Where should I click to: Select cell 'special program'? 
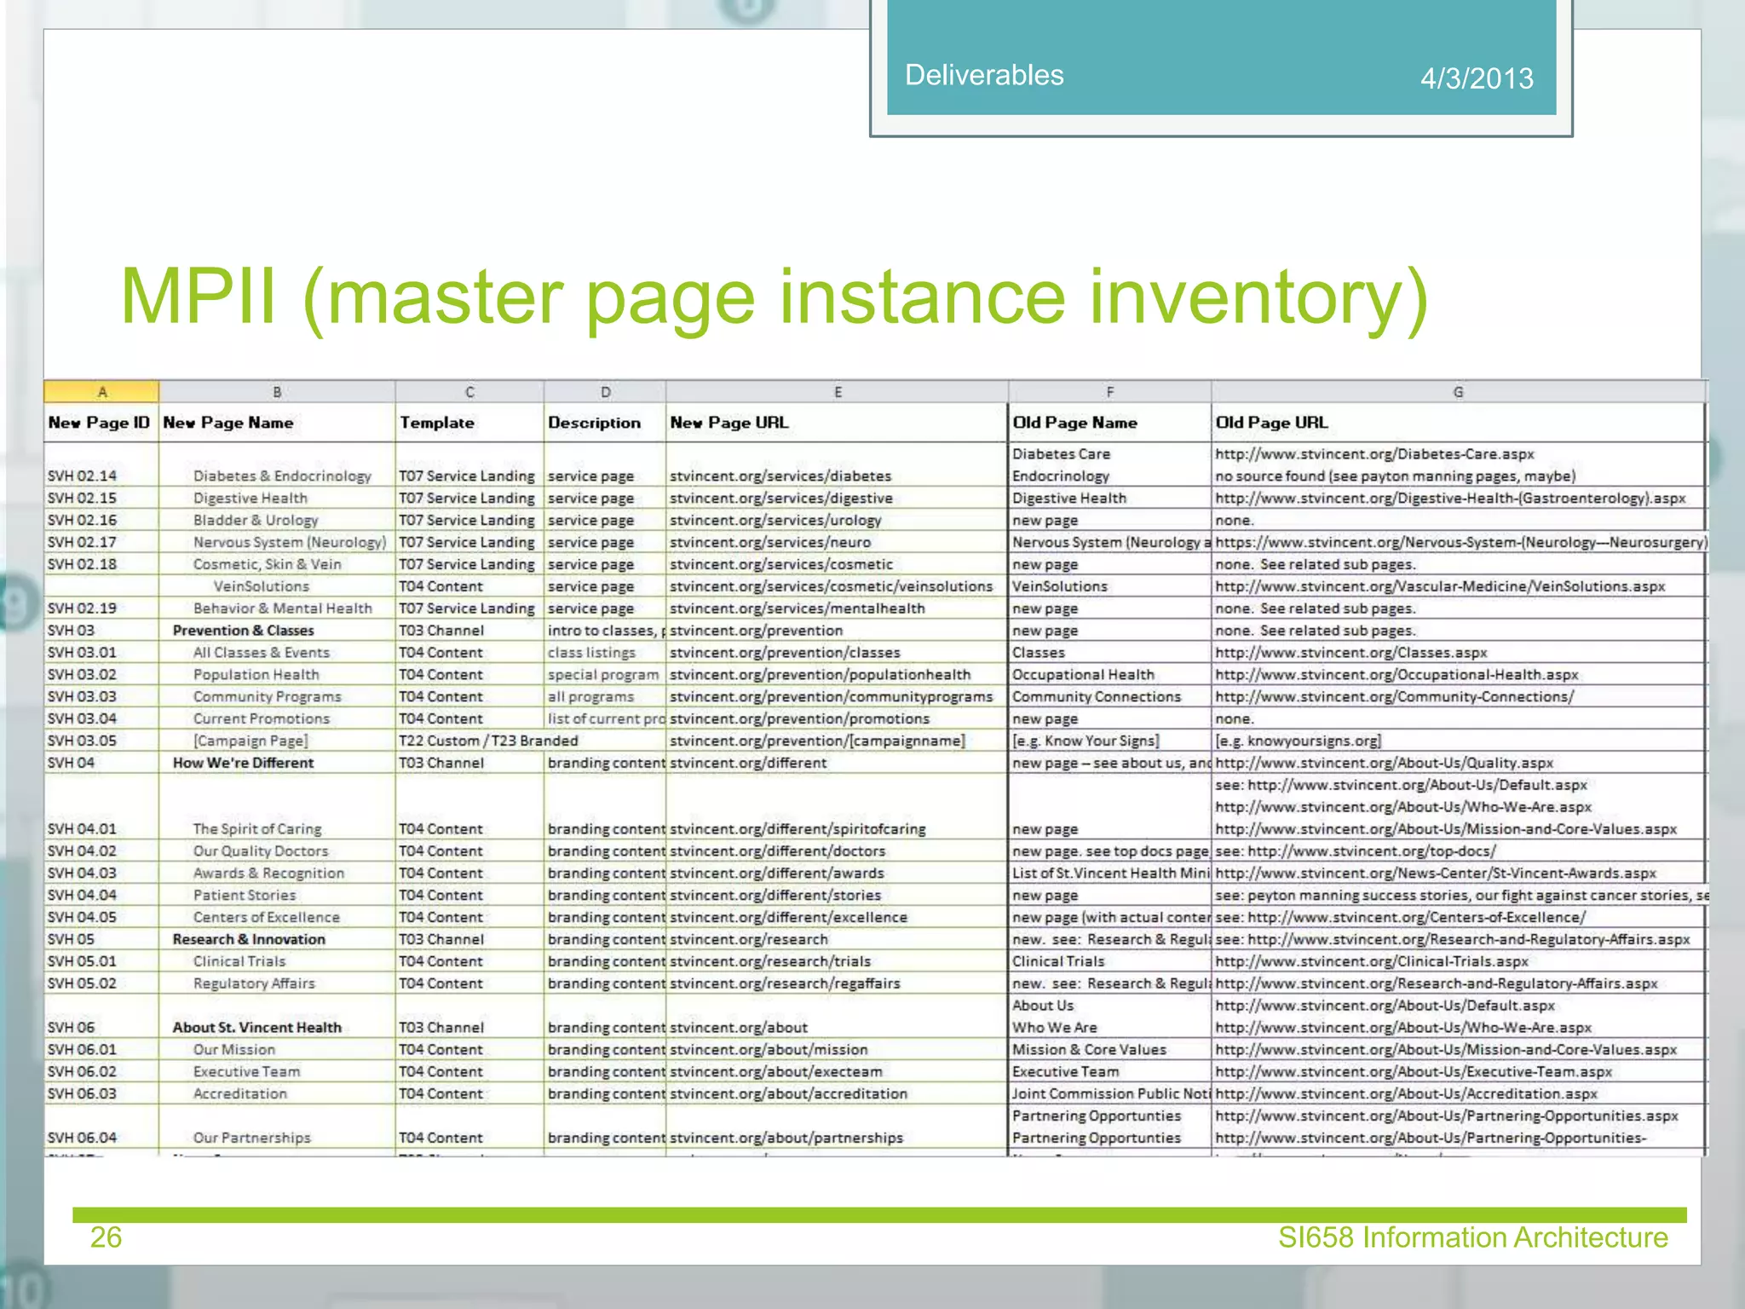point(605,675)
